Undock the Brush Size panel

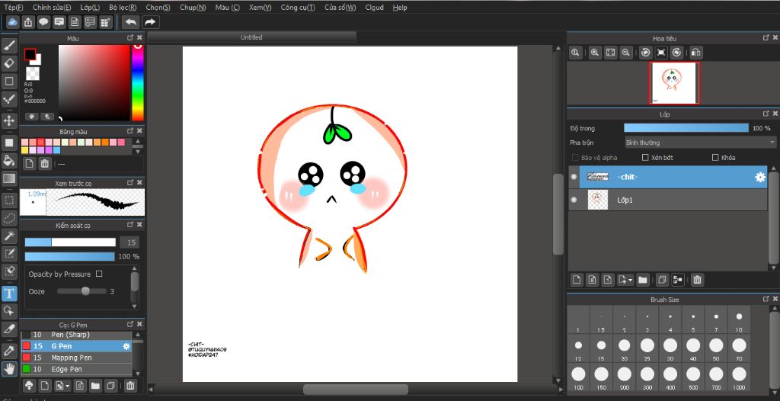[766, 298]
